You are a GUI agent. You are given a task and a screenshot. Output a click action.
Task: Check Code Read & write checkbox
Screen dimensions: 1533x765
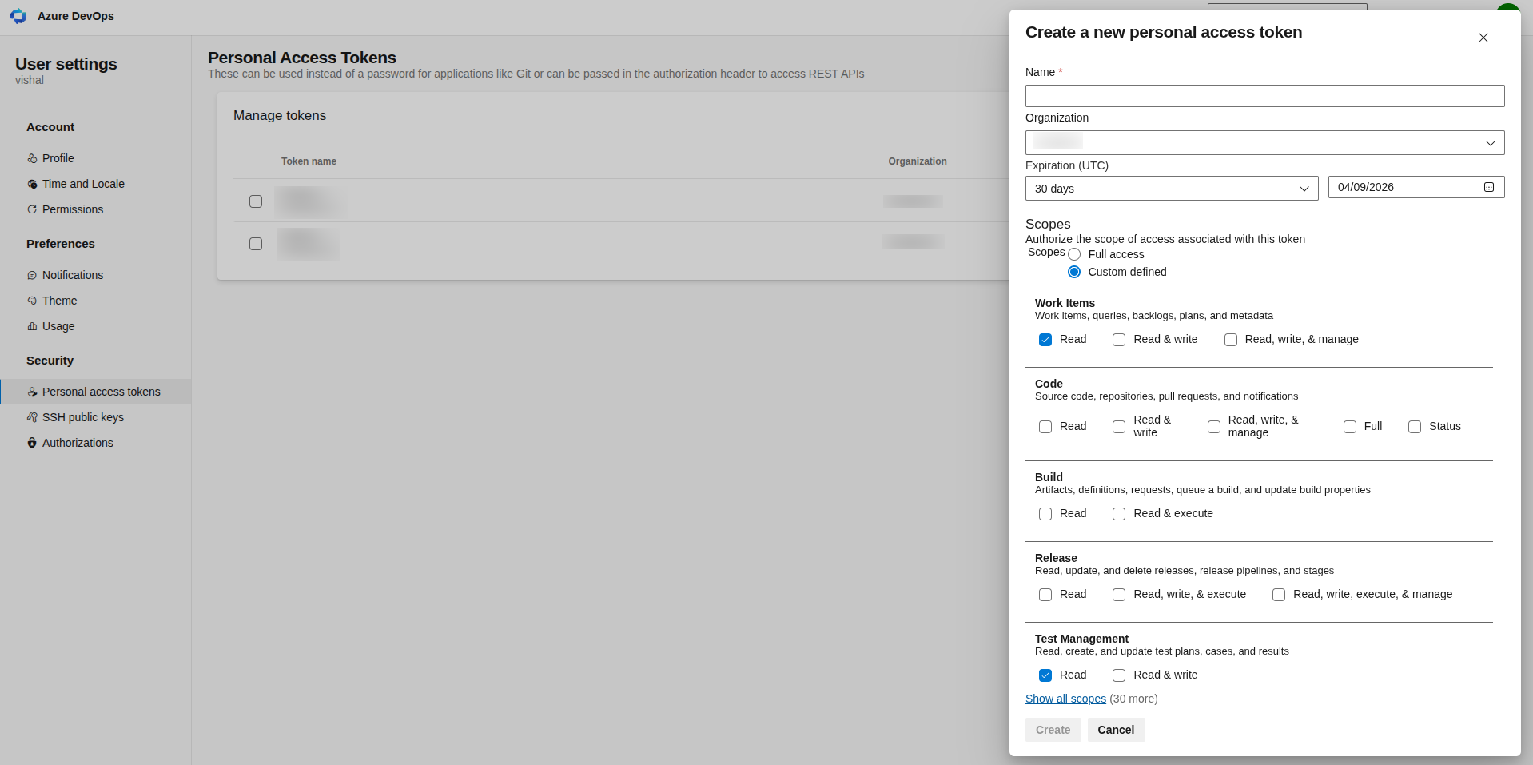tap(1119, 427)
